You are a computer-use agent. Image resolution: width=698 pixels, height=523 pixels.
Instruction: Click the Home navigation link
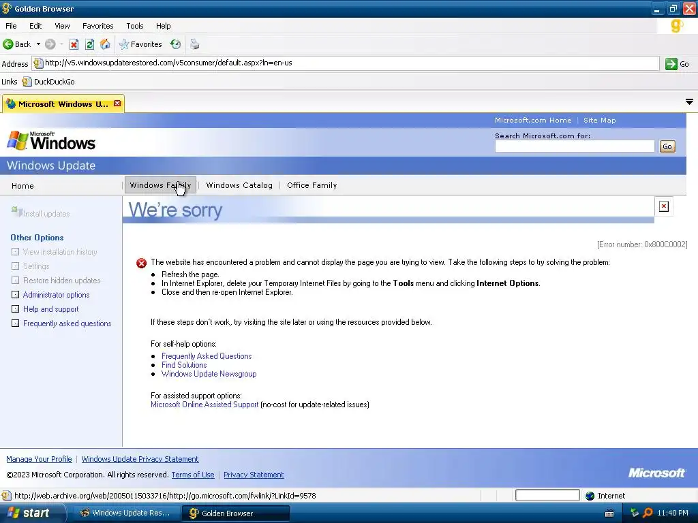(22, 186)
